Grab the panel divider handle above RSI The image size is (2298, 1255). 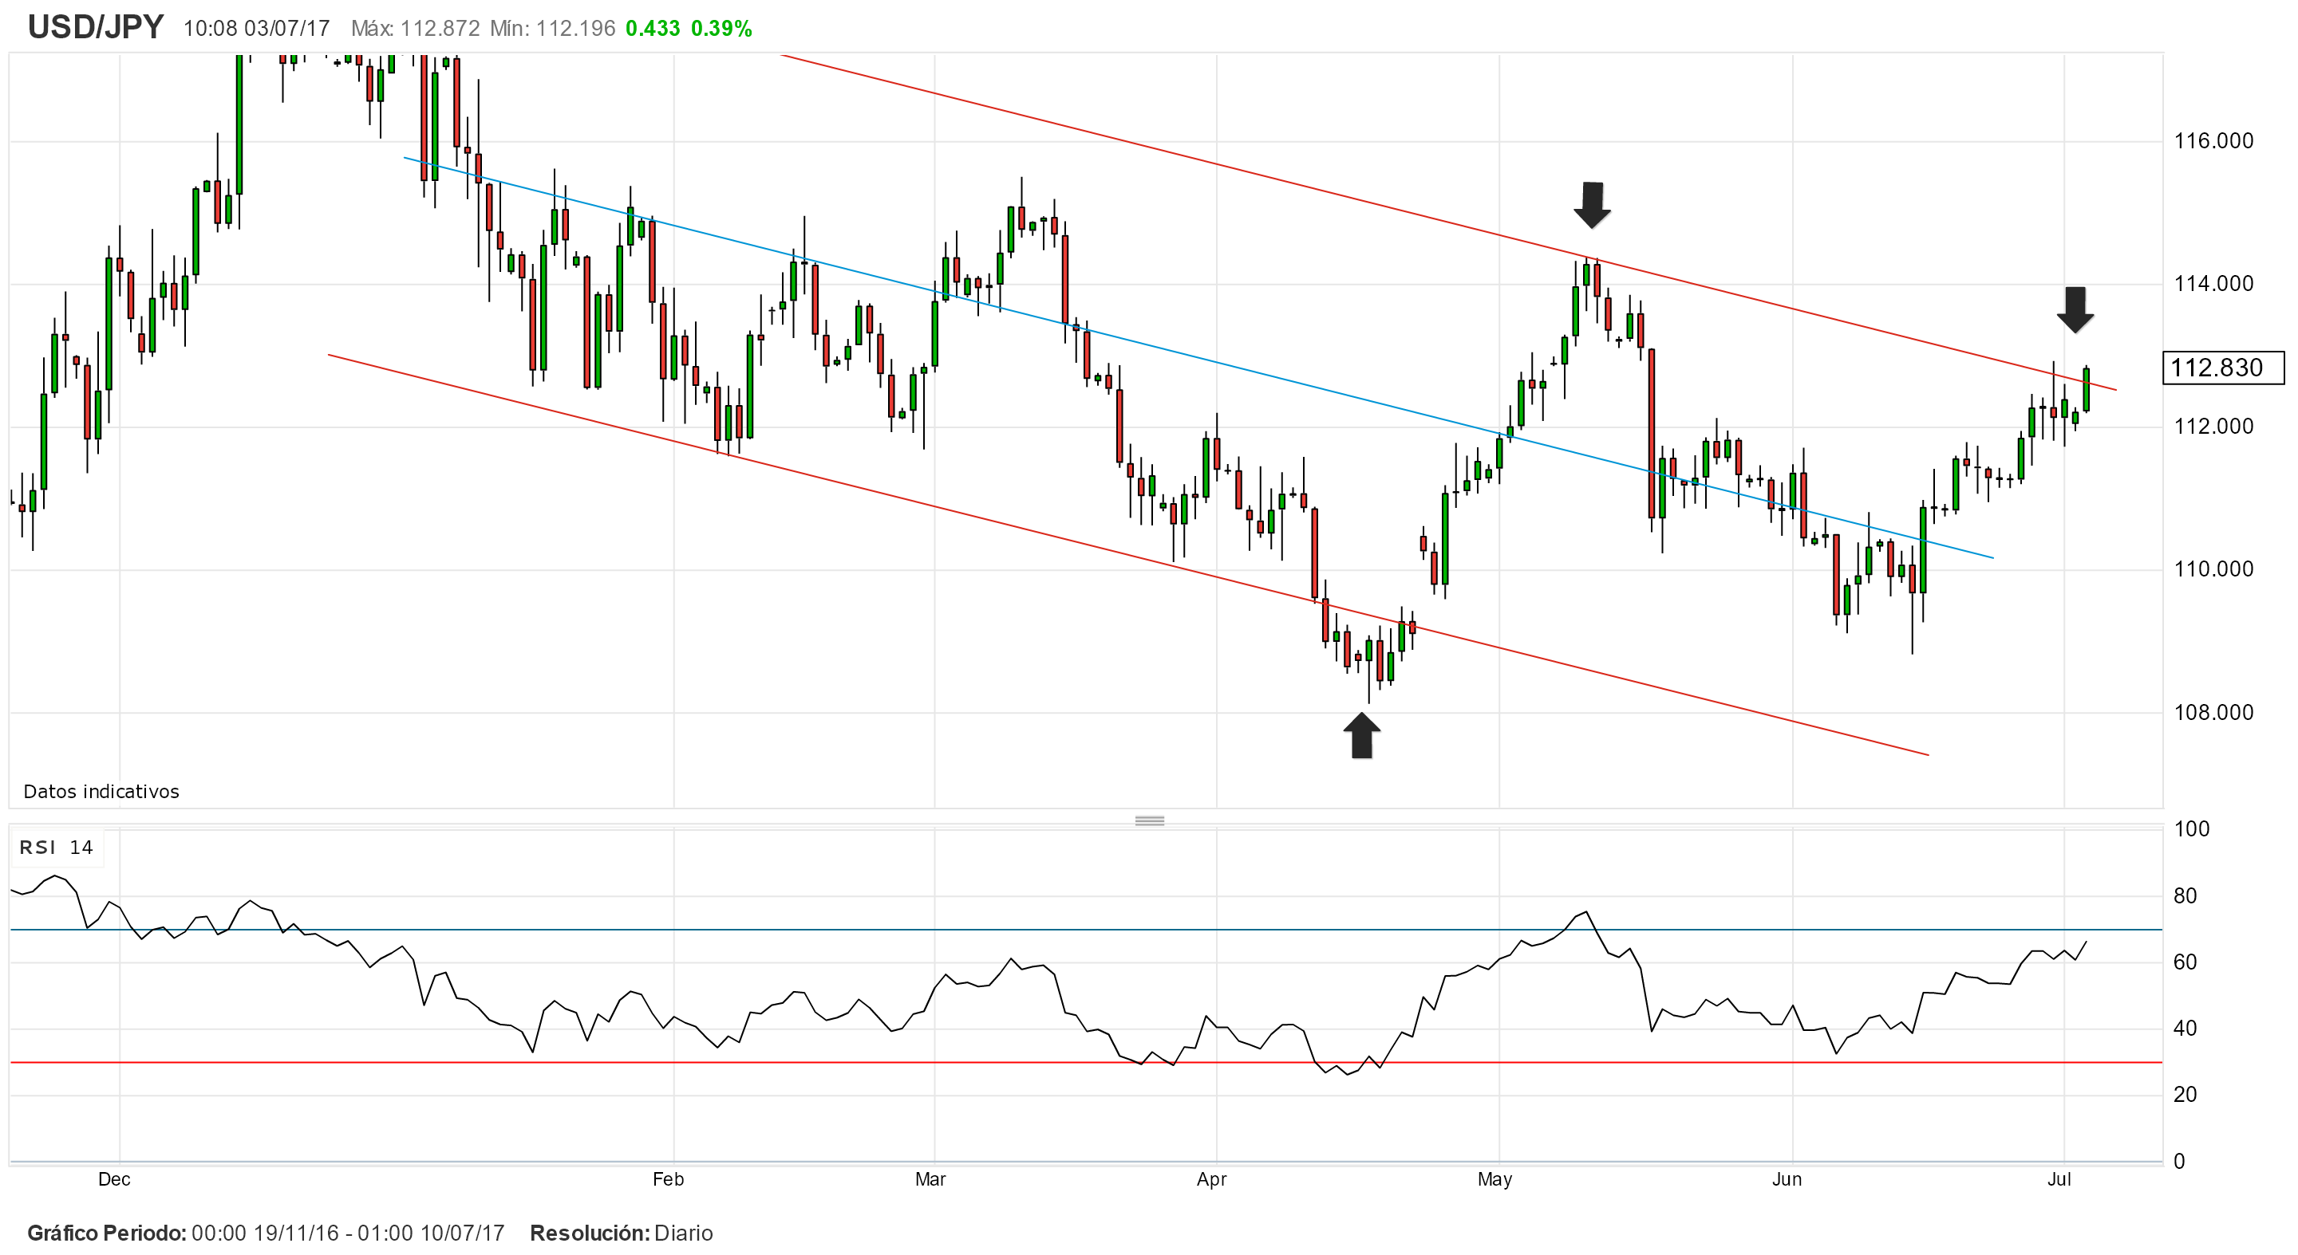pos(1150,820)
